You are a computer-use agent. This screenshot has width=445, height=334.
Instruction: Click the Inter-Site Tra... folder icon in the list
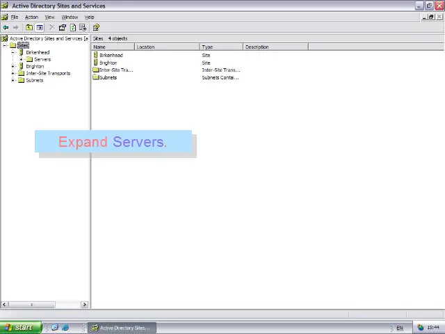point(96,70)
